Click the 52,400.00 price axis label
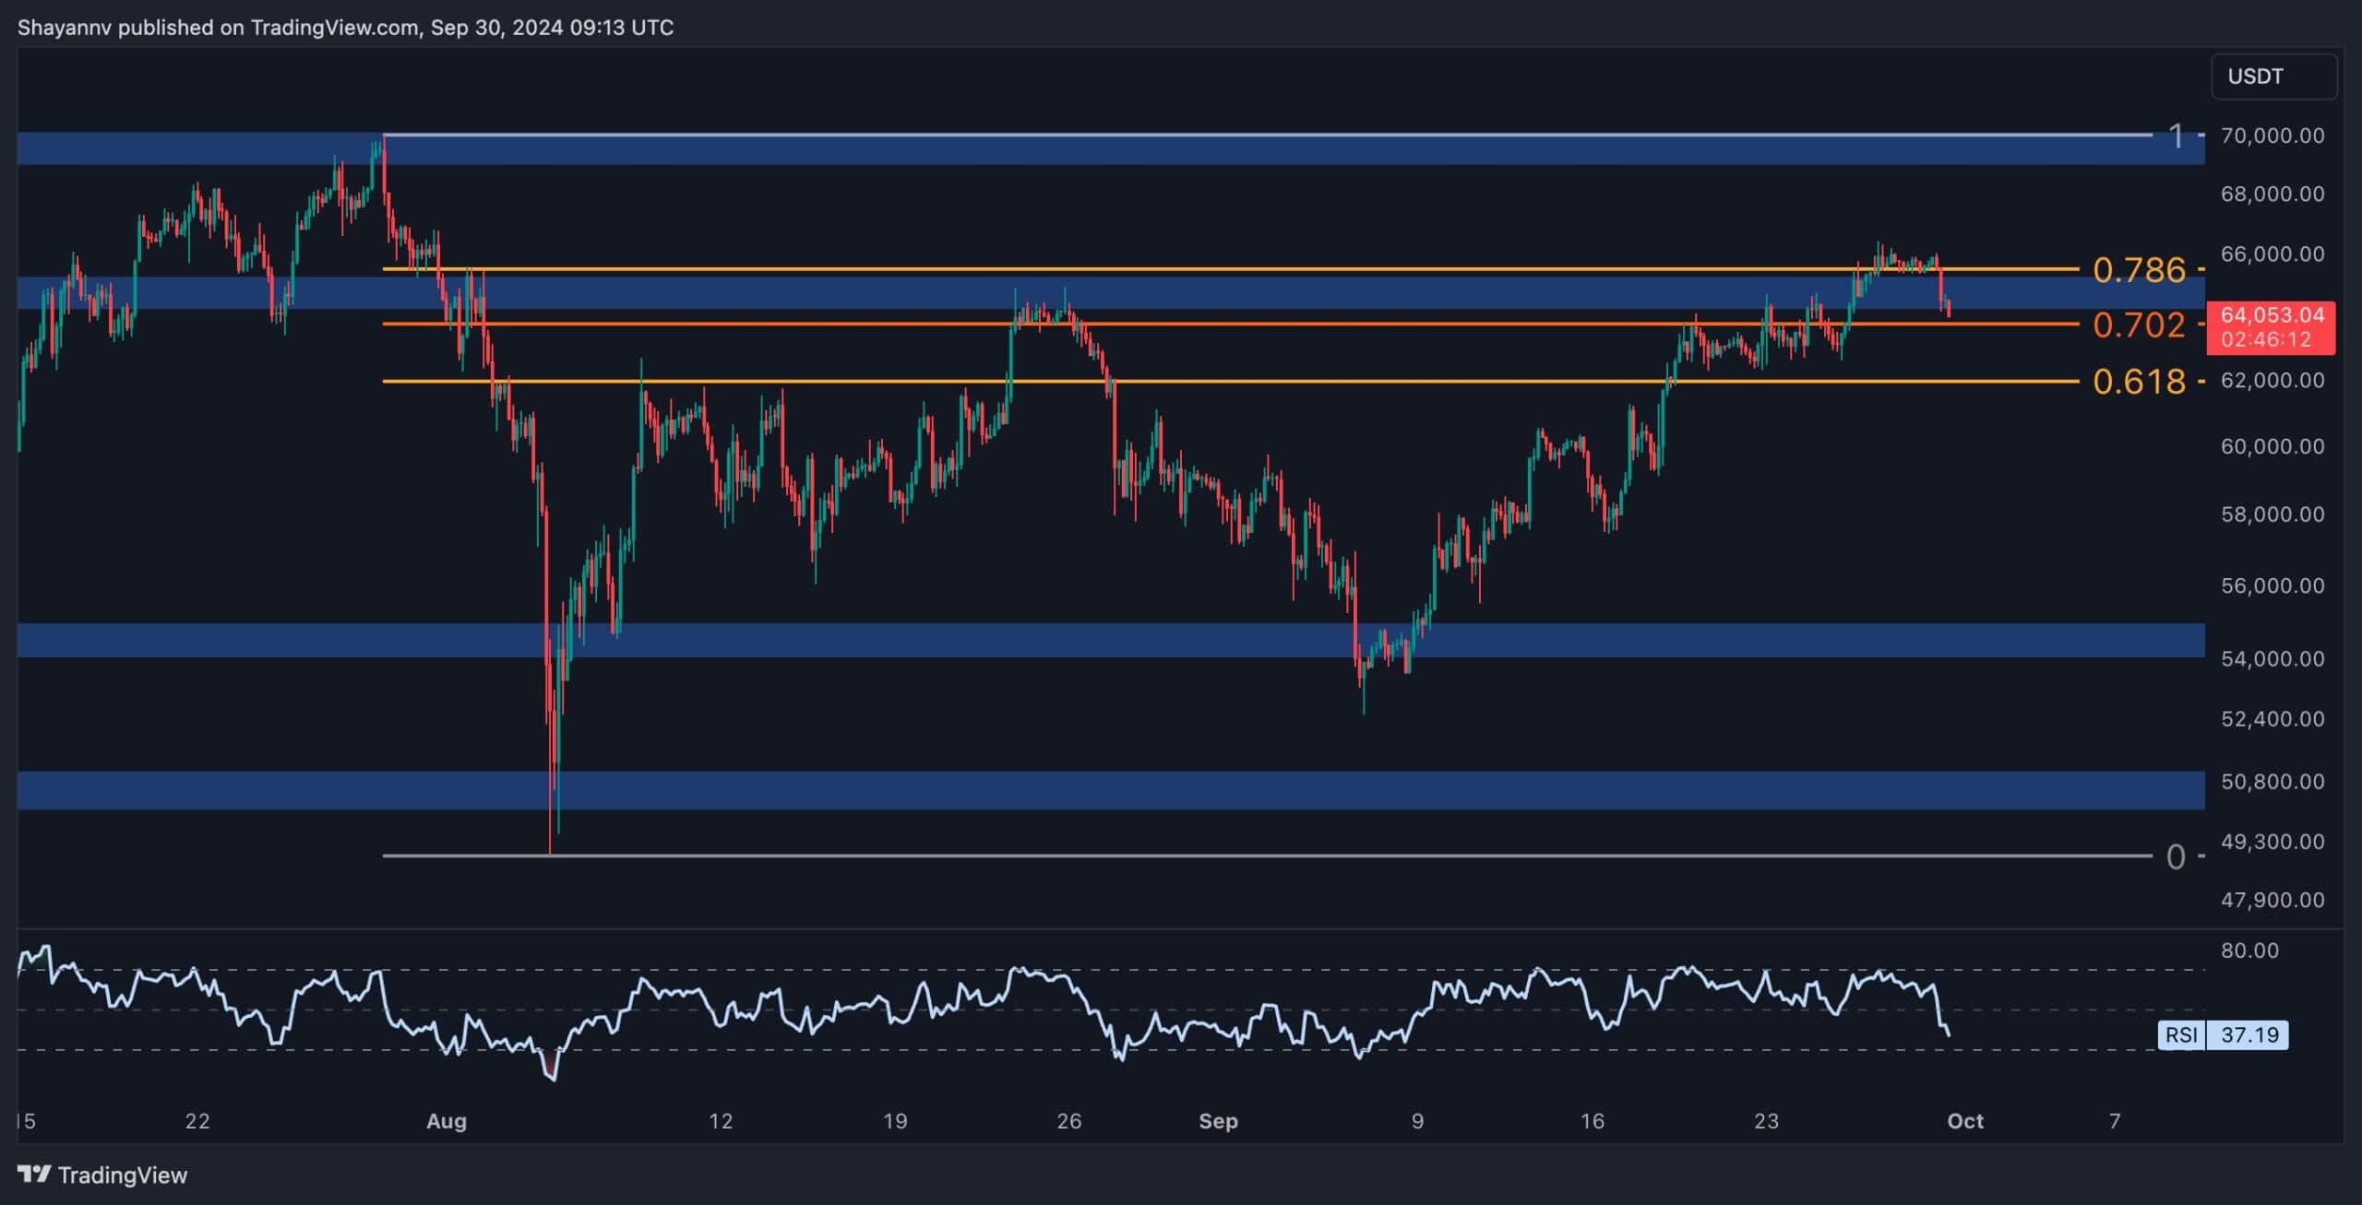The width and height of the screenshot is (2362, 1205). [x=2273, y=718]
